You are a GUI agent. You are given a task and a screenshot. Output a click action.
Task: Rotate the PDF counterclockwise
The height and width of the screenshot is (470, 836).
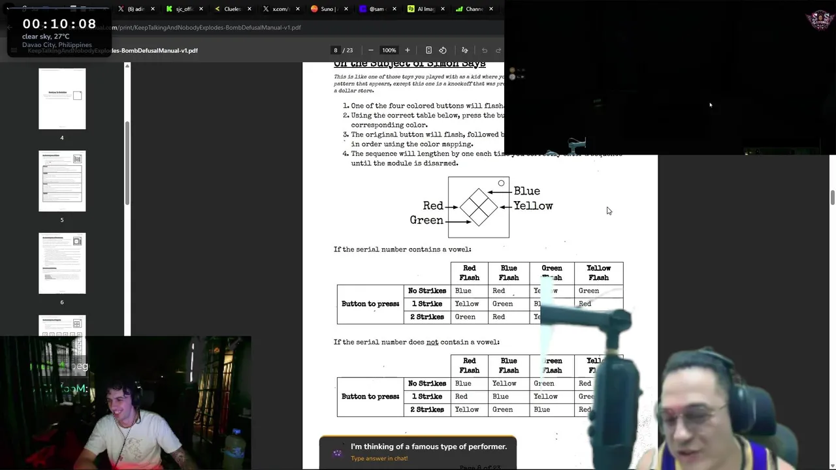[x=443, y=50]
